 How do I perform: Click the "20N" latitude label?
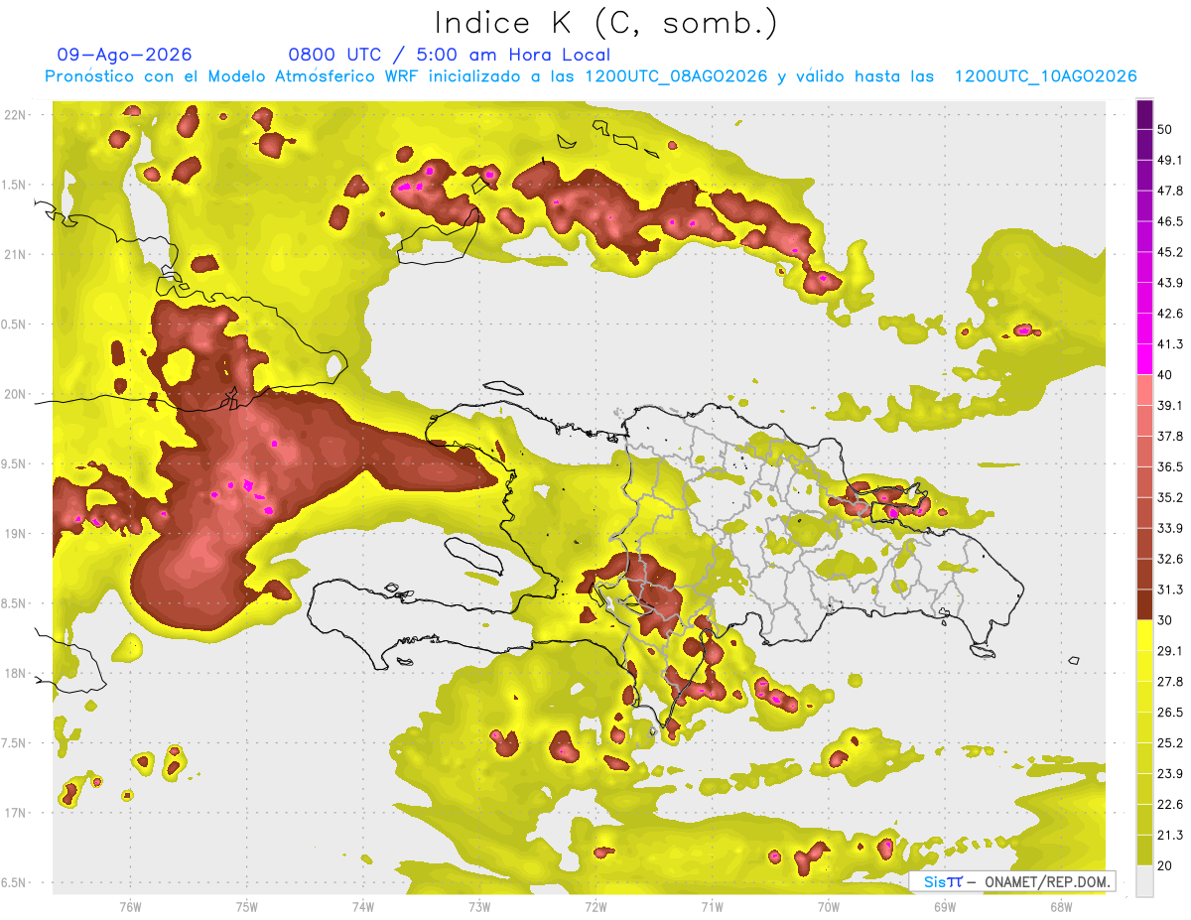[x=15, y=394]
